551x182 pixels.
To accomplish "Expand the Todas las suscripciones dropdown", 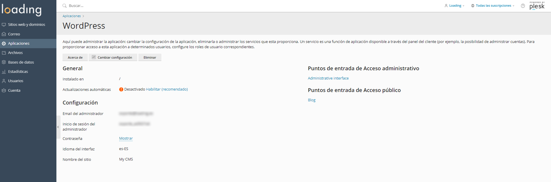I will [x=493, y=6].
